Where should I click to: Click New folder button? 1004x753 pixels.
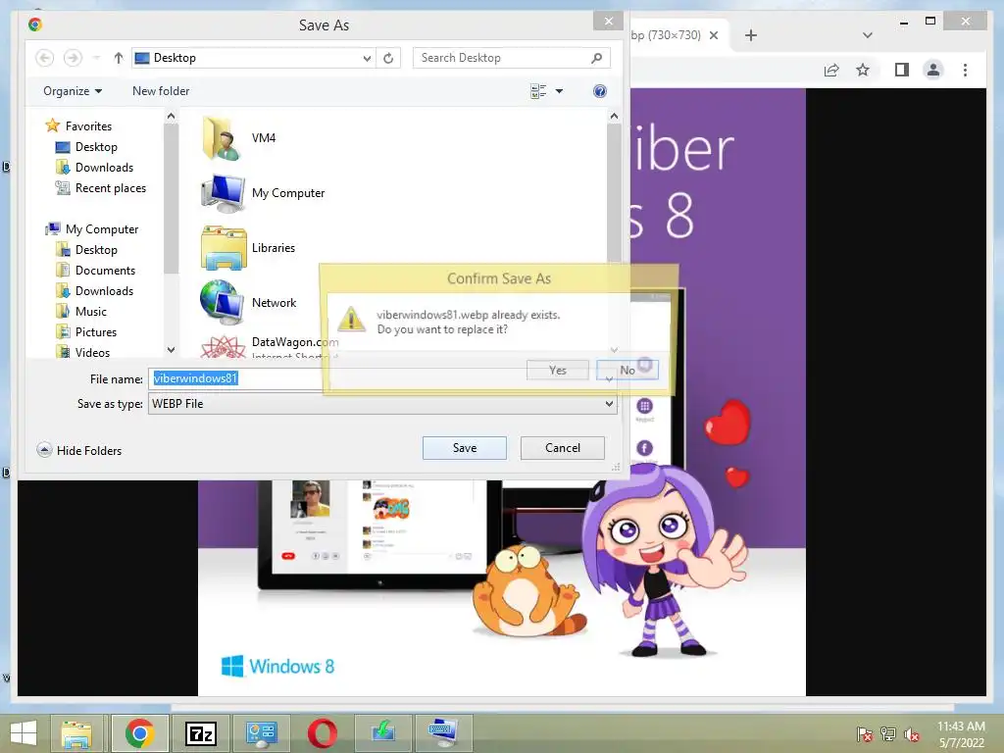(161, 91)
